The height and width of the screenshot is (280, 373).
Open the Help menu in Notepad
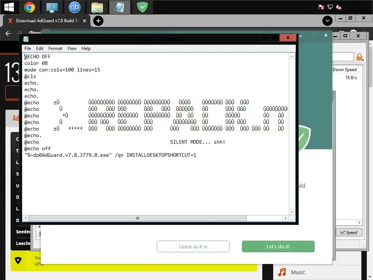click(86, 48)
